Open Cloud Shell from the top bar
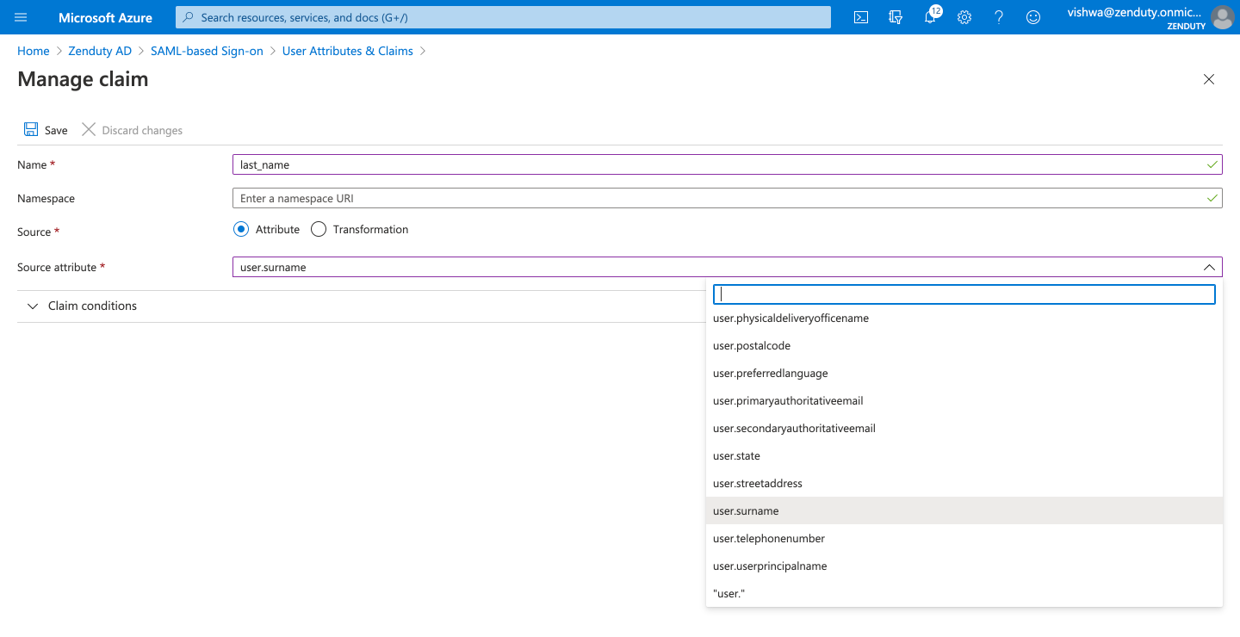This screenshot has height=637, width=1240. click(860, 17)
